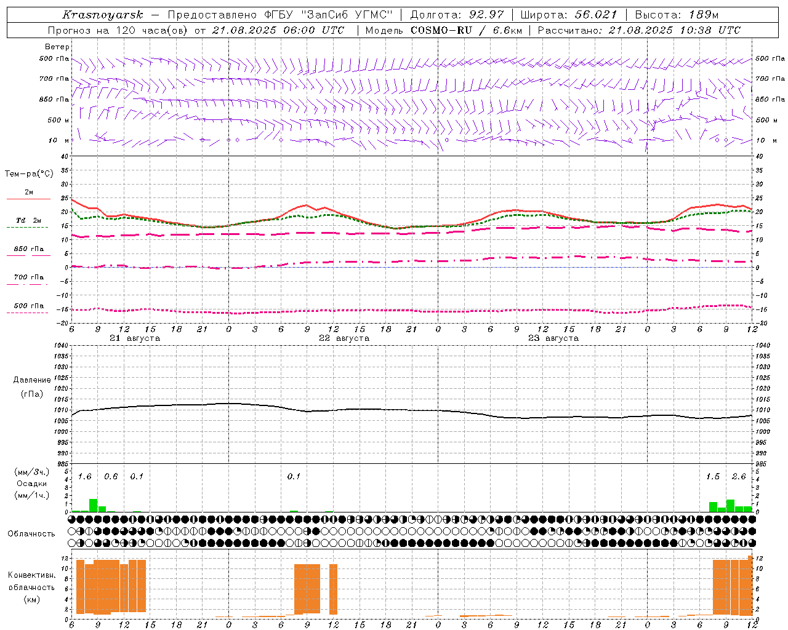Viewport: 788px width, 630px height.
Task: Select the 700 гПа label on left wind axis
Action: click(54, 79)
